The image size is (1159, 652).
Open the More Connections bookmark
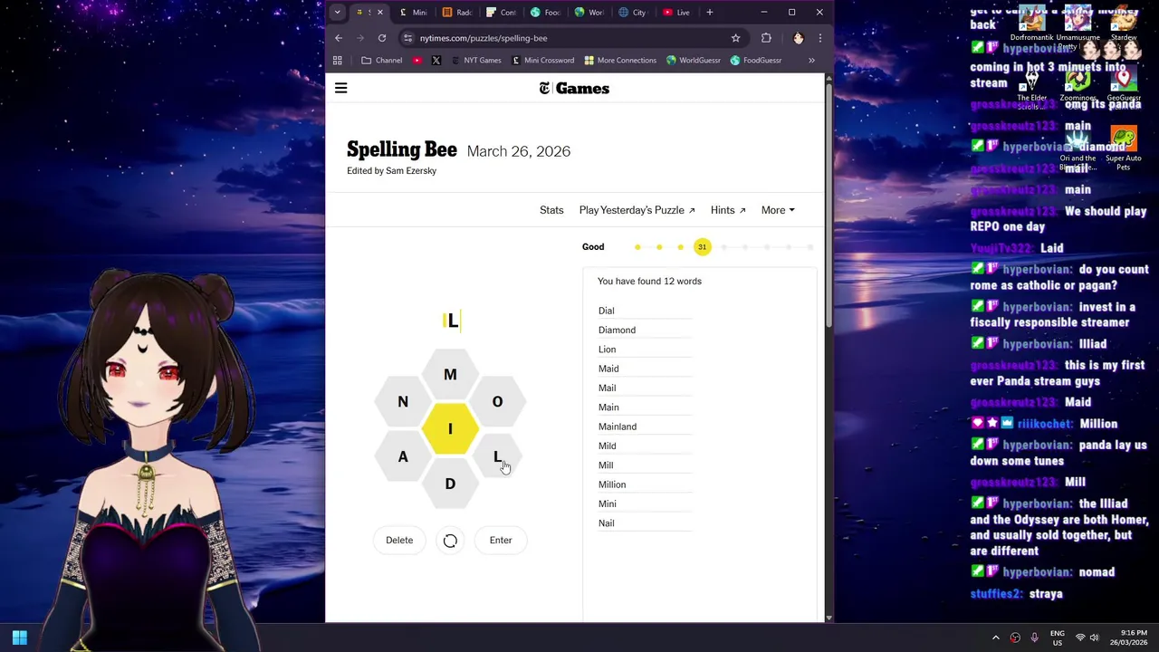pos(620,61)
